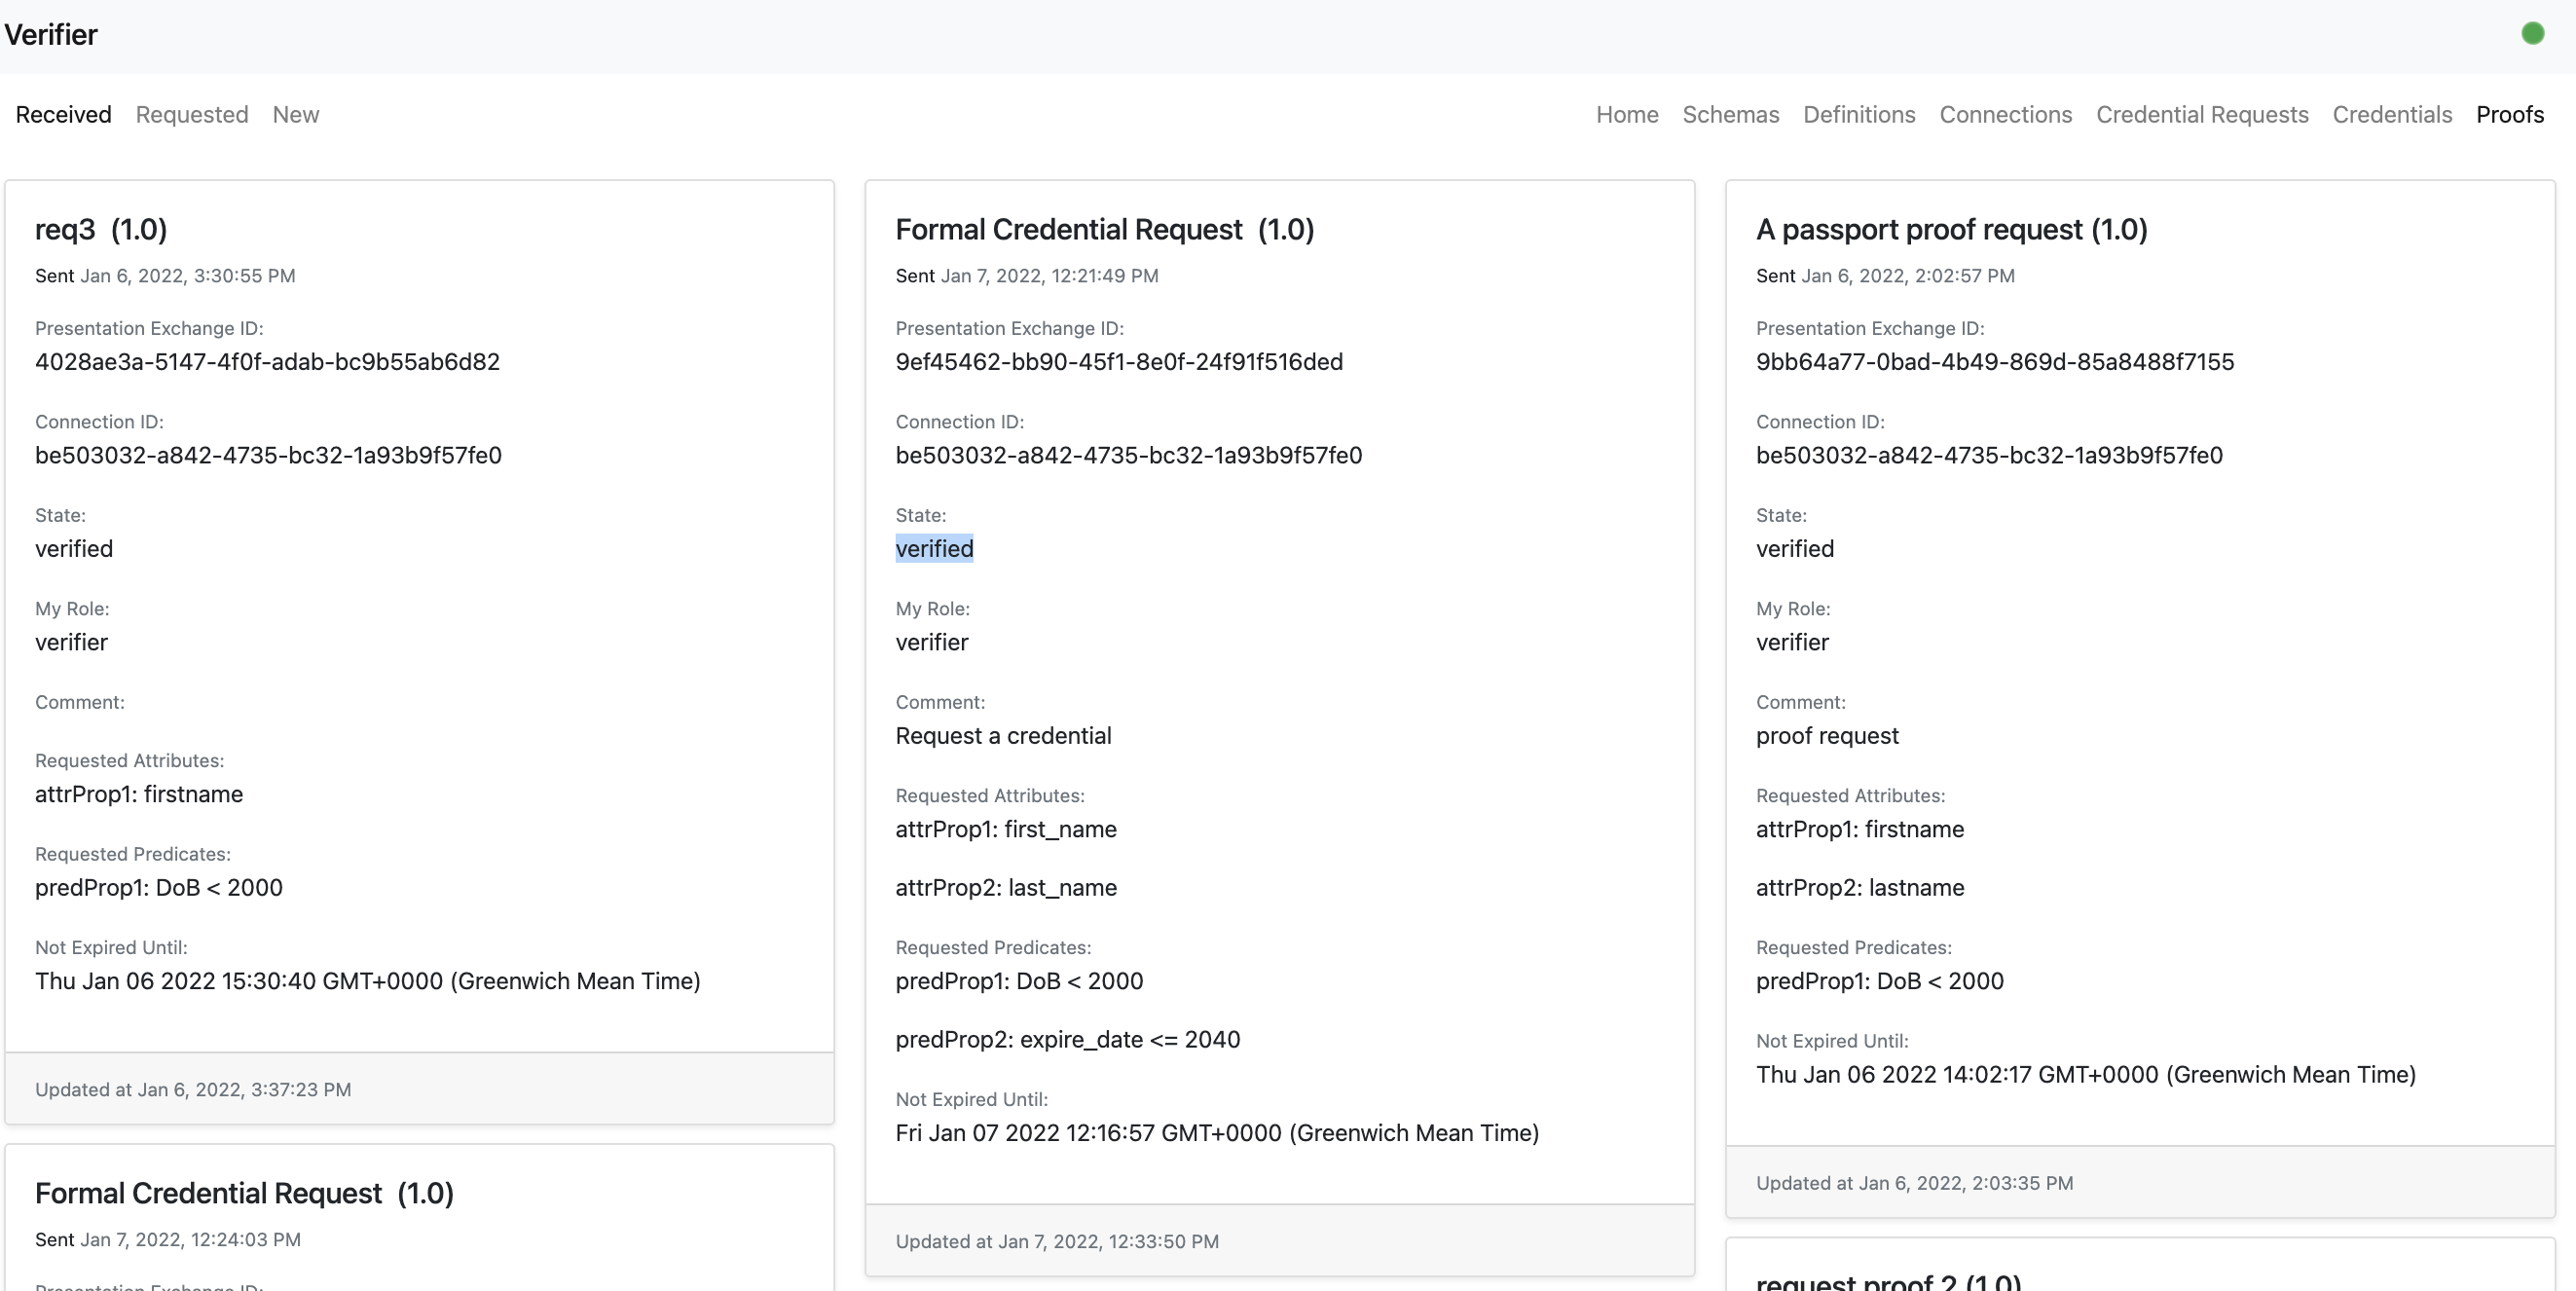Image resolution: width=2576 pixels, height=1291 pixels.
Task: Open the Connections page
Action: point(2005,115)
